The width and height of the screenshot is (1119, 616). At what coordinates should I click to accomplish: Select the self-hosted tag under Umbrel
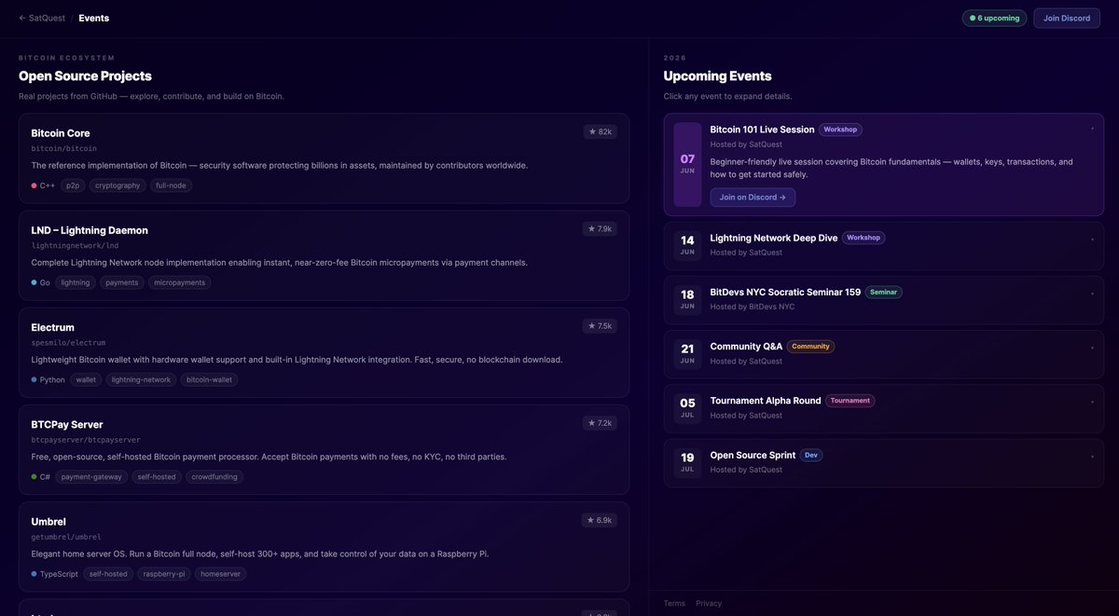pos(109,574)
